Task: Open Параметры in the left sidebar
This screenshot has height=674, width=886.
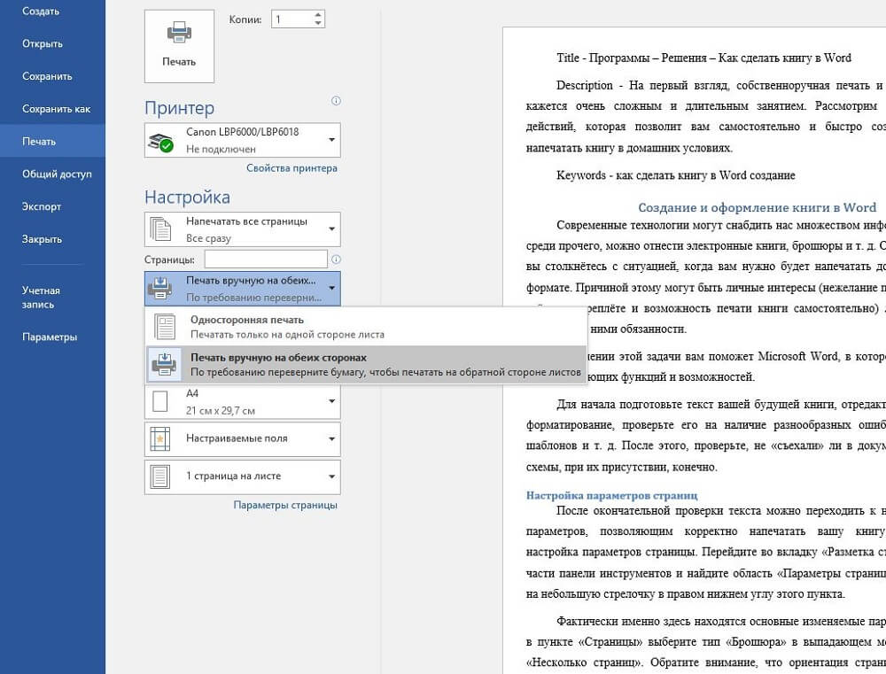Action: [x=50, y=337]
